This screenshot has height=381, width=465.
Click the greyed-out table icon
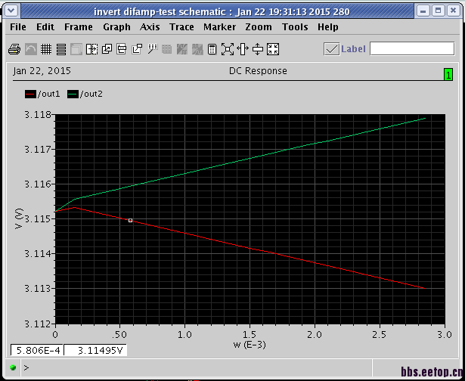(166, 49)
